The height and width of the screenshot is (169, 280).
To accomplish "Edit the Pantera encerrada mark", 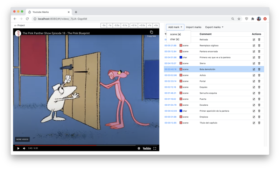I will [x=254, y=51].
